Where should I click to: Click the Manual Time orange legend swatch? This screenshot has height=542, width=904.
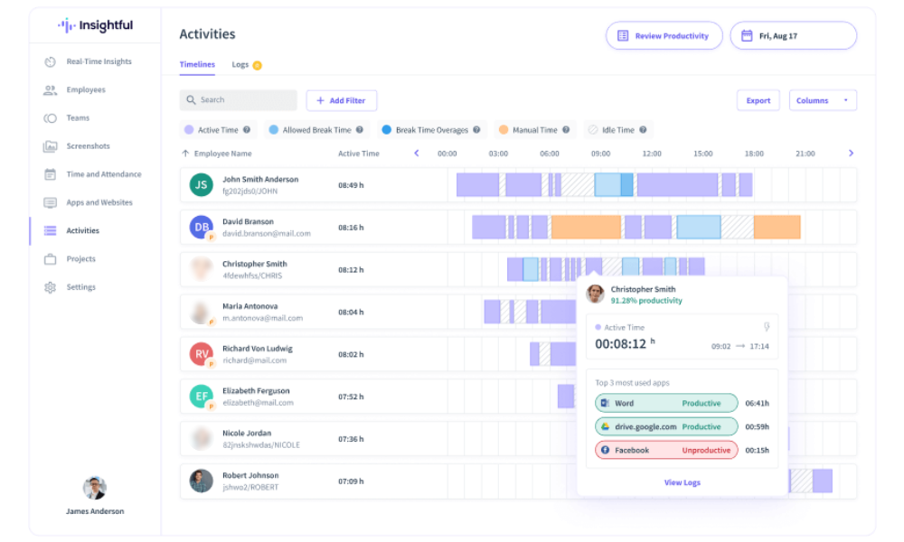coord(504,130)
